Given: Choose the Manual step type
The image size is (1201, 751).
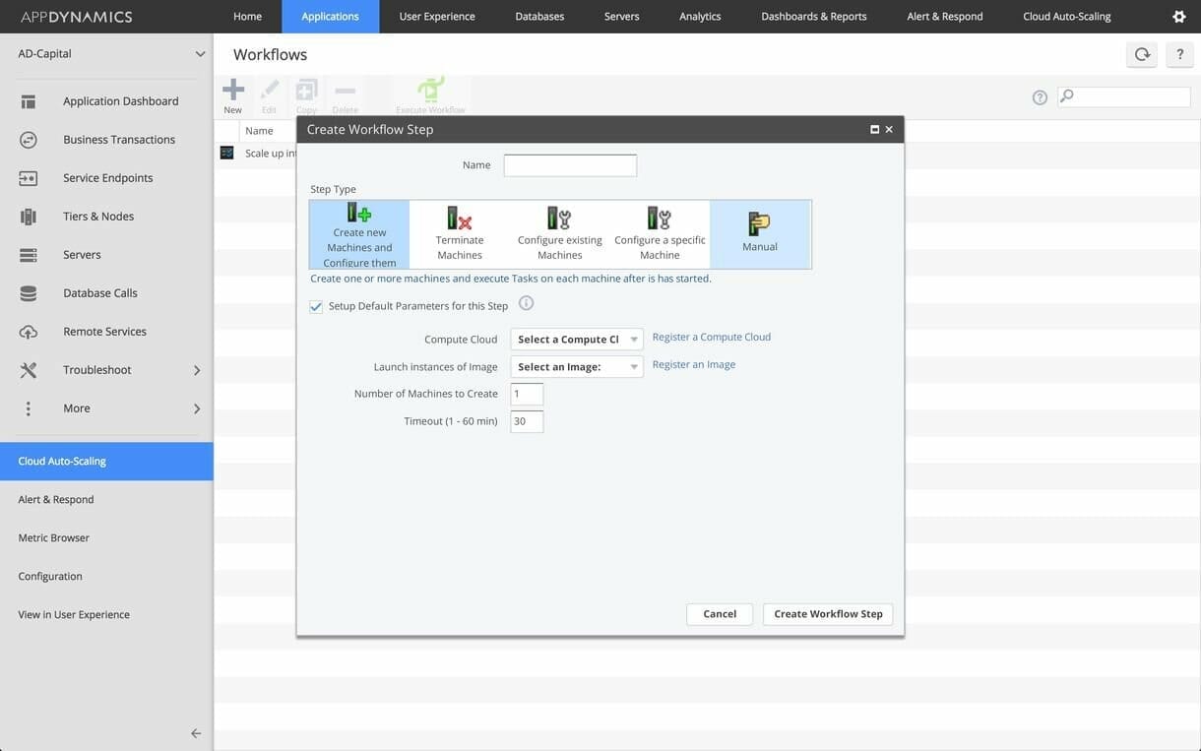Looking at the screenshot, I should coord(759,233).
